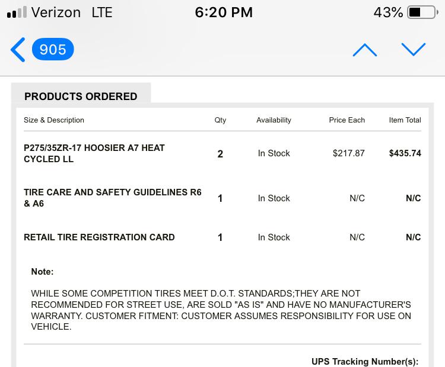
Task: Tap the Size & Description column header
Action: point(54,120)
